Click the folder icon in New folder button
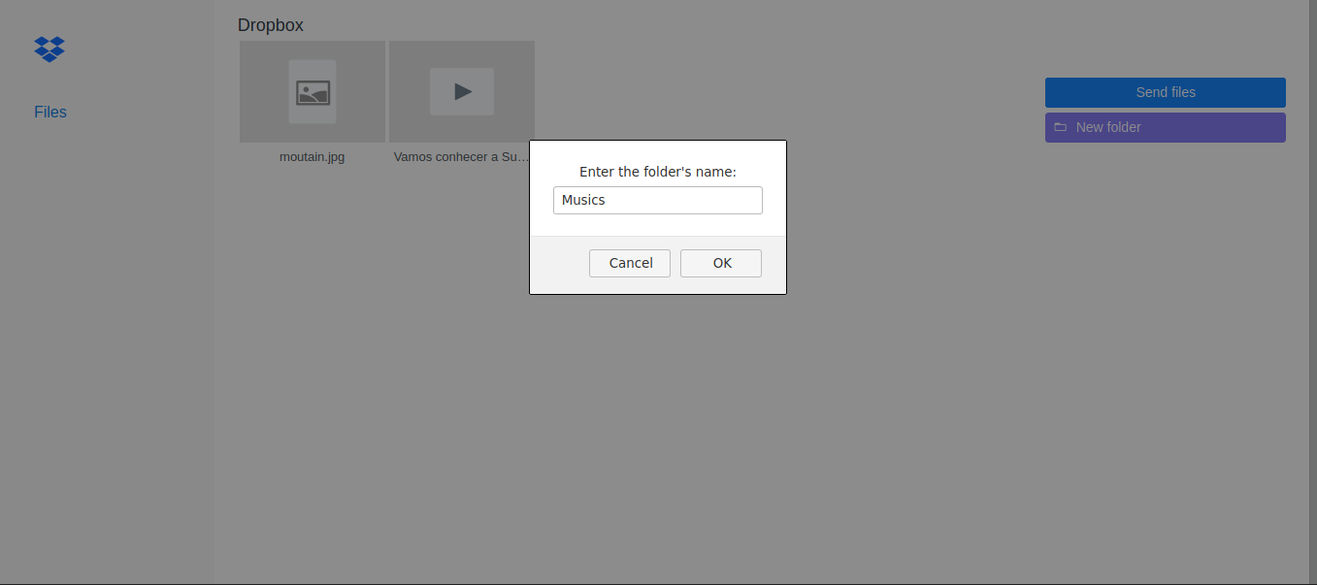This screenshot has width=1317, height=585. click(x=1061, y=127)
